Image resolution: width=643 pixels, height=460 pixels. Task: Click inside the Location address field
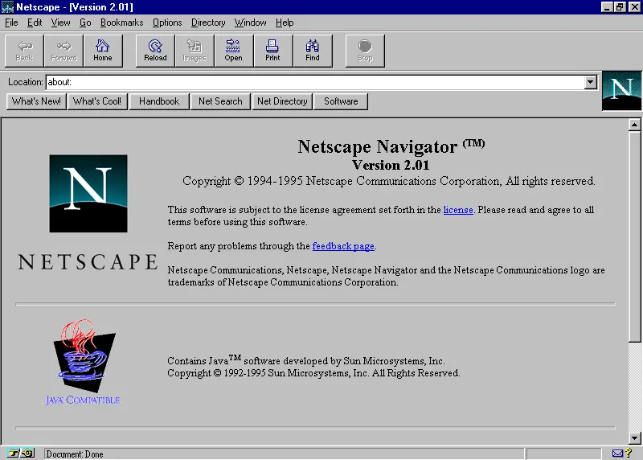coord(313,82)
